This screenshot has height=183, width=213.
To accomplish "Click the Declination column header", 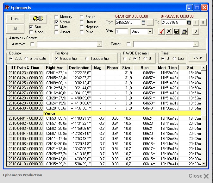I will (79, 68).
